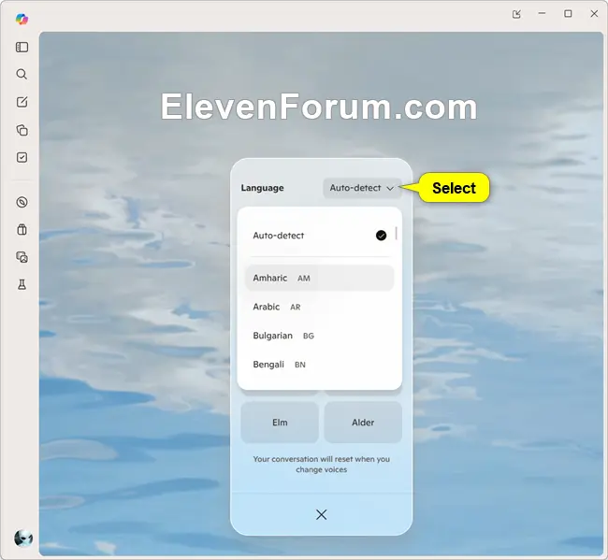This screenshot has height=560, width=608.
Task: Open the Labs flask icon
Action: pyautogui.click(x=22, y=284)
